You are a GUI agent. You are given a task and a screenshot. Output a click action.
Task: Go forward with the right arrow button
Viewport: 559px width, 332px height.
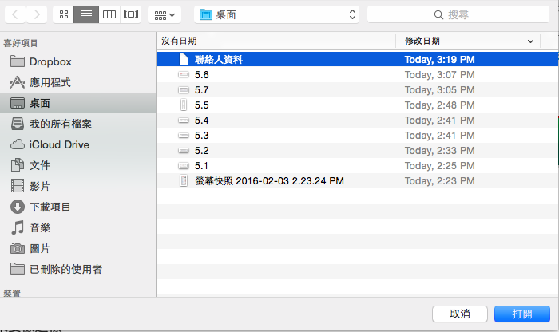tap(37, 14)
